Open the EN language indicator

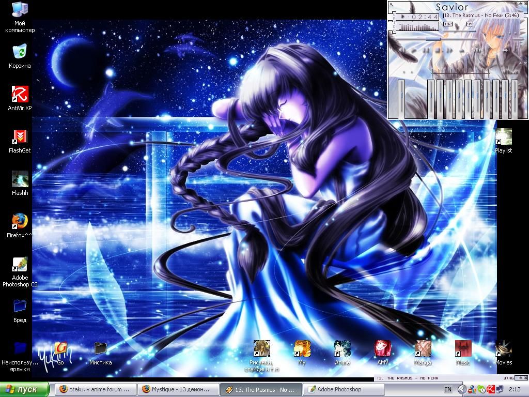(448, 389)
